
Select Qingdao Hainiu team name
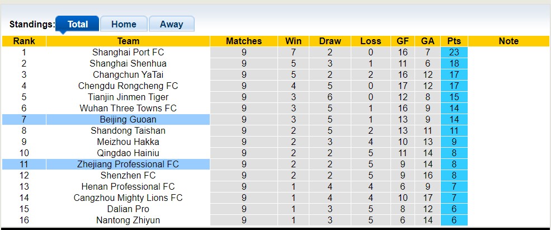click(128, 153)
